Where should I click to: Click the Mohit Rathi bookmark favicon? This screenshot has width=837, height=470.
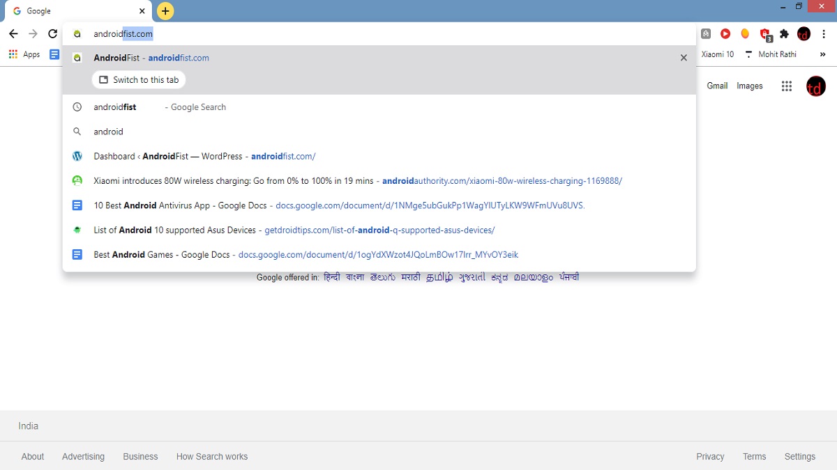pyautogui.click(x=749, y=54)
